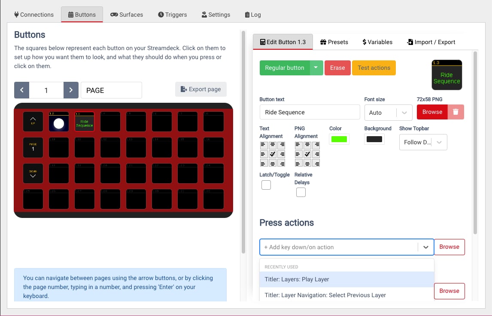Collapse the Add key down/on action dropdown chevron
The image size is (492, 316).
click(x=426, y=247)
